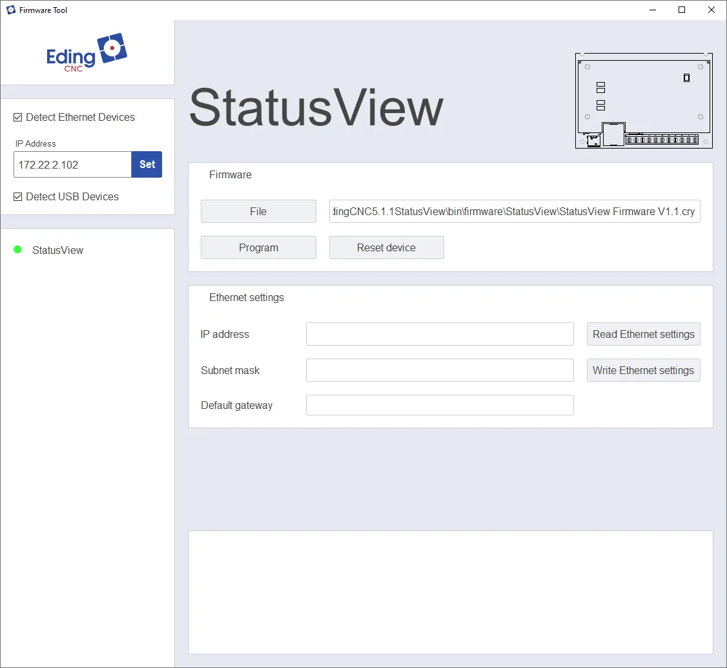The width and height of the screenshot is (727, 668).
Task: Click the Default gateway field
Action: point(440,406)
